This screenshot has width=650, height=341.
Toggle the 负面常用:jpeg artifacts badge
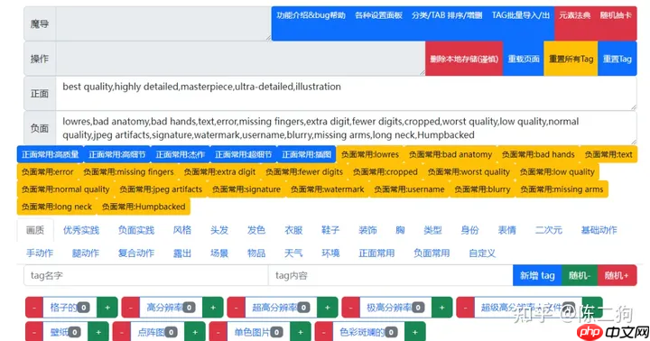[x=161, y=189]
